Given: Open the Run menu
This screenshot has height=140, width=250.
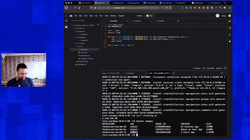Looking at the screenshot, I should tap(101, 16).
